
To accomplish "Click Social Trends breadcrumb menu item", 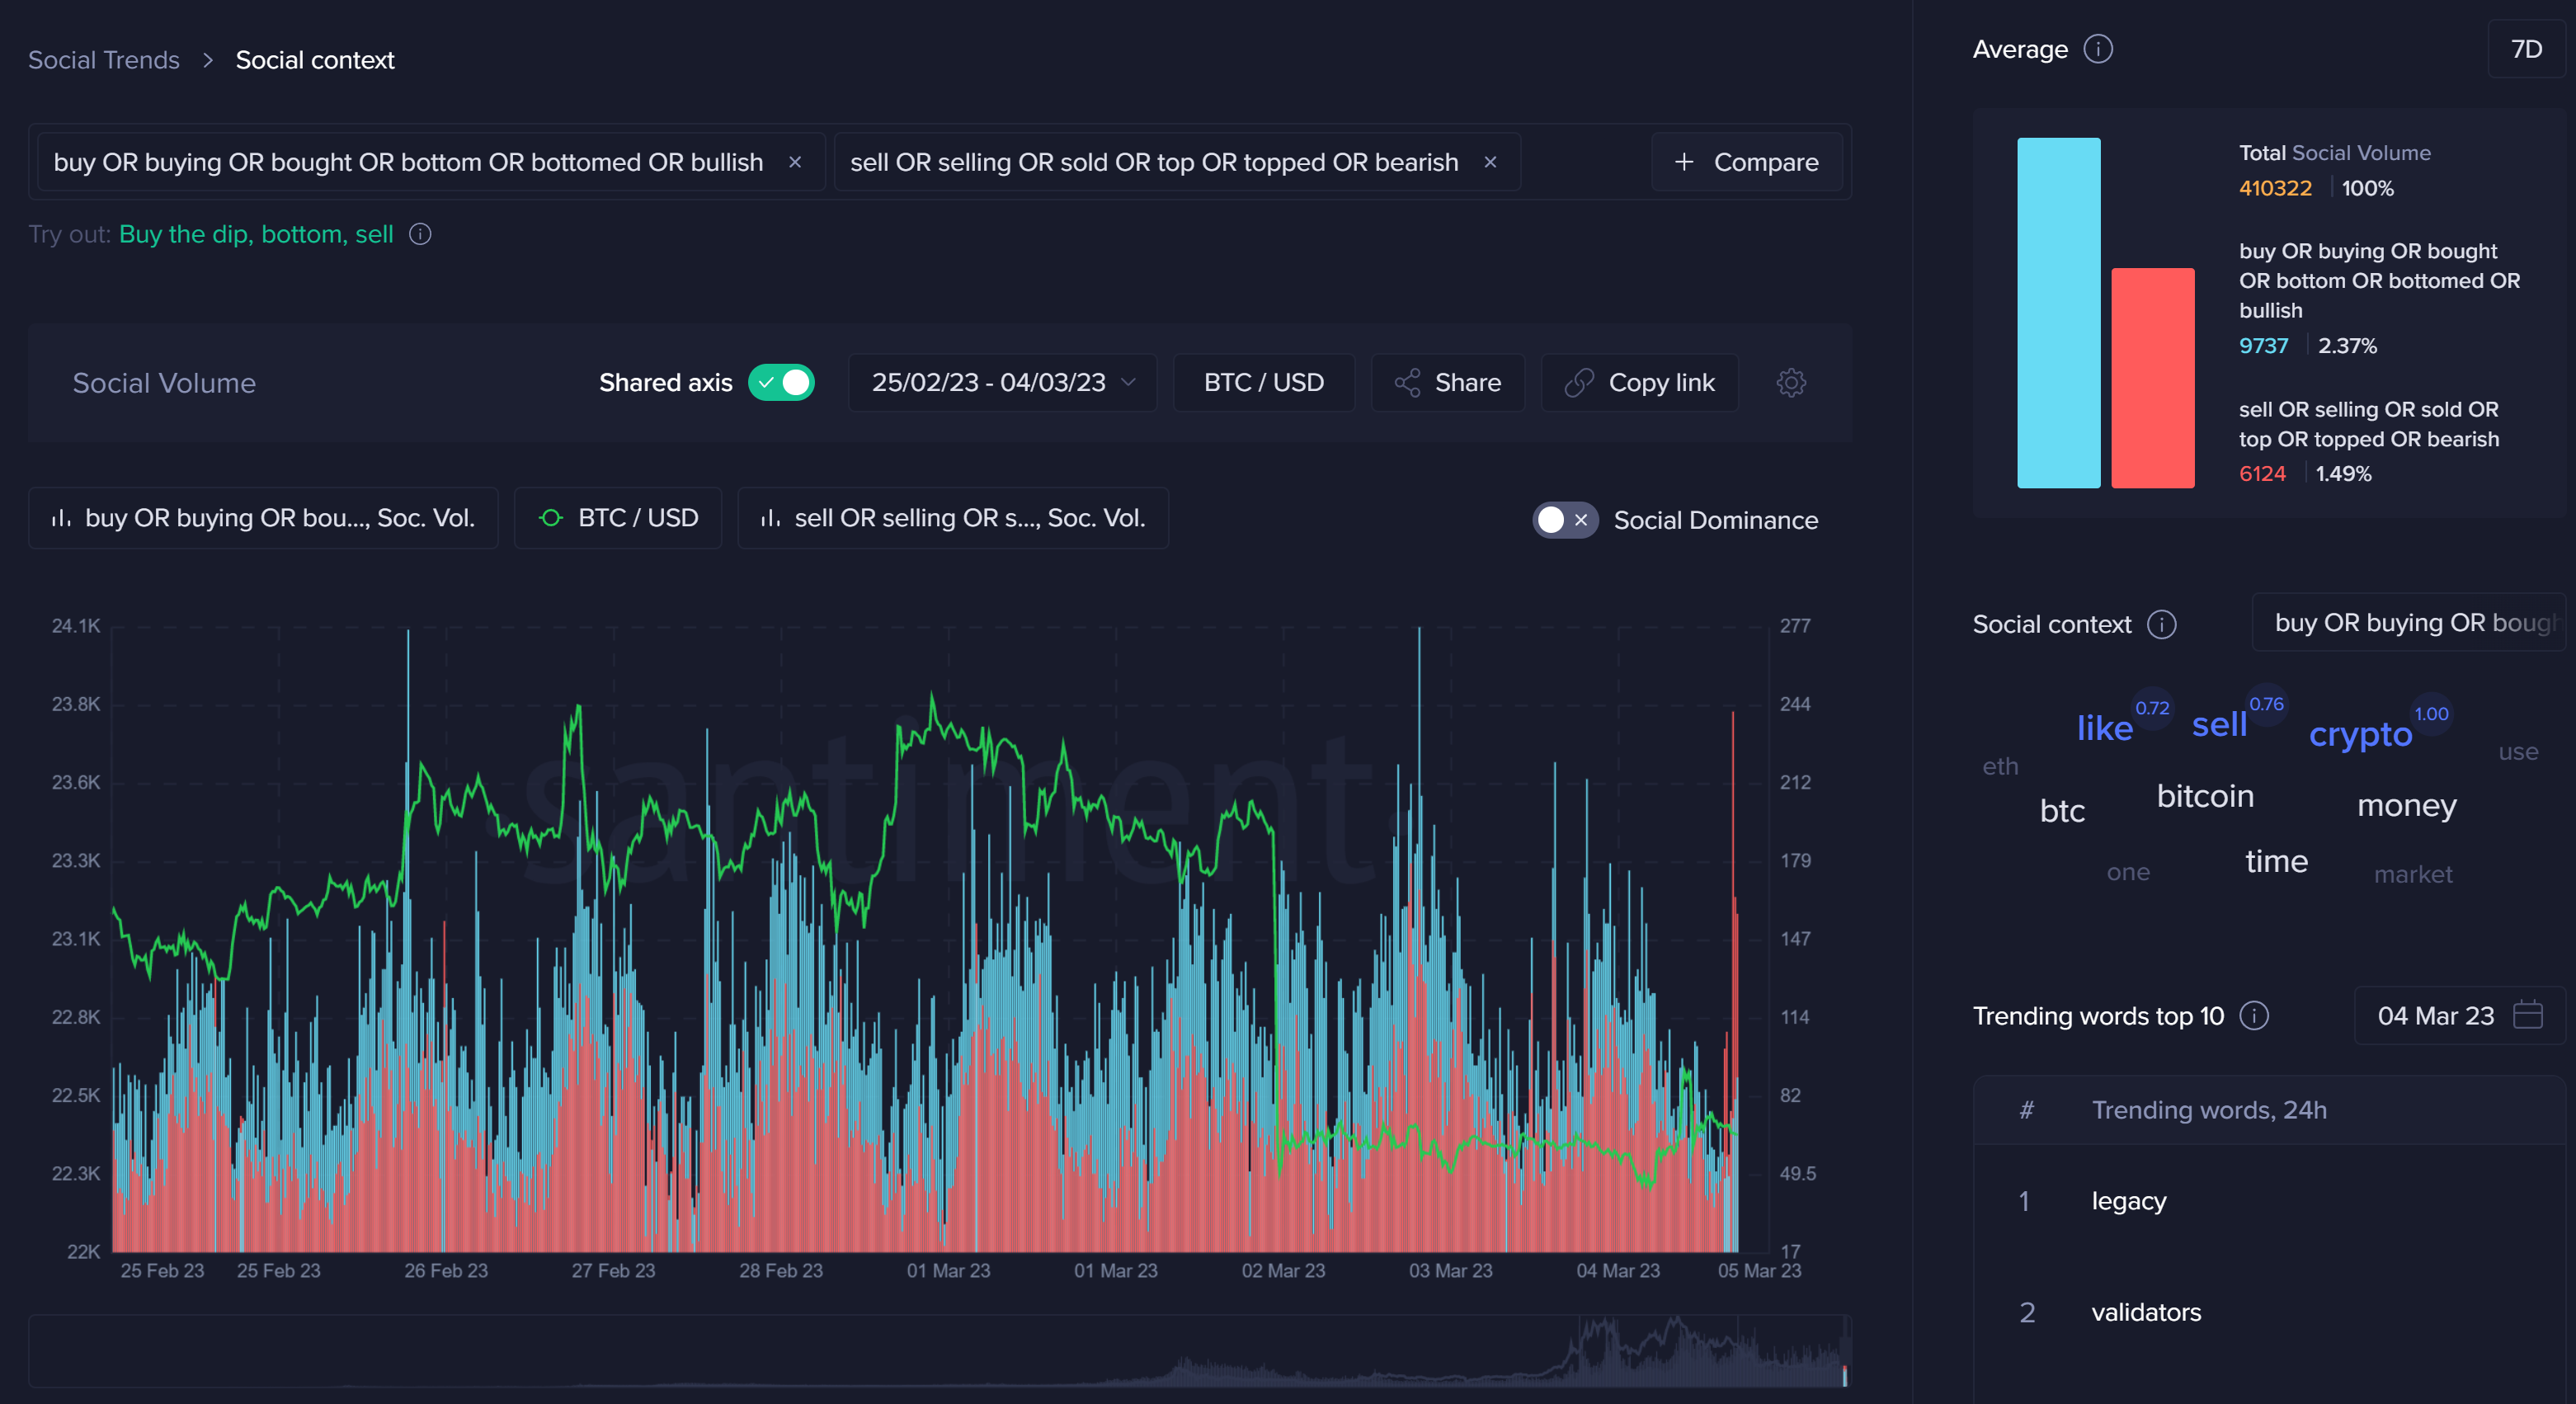I will click(x=104, y=57).
